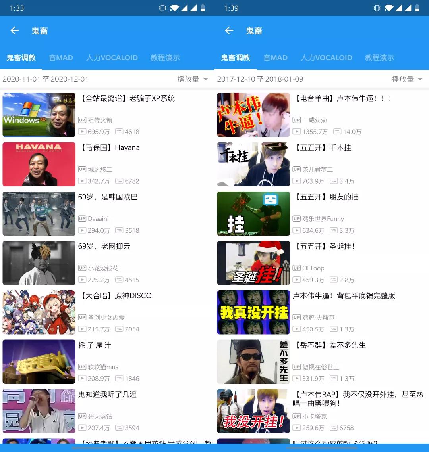The image size is (429, 452).
Task: Tap play count icon beside 207.4万
Action: pyautogui.click(x=82, y=428)
